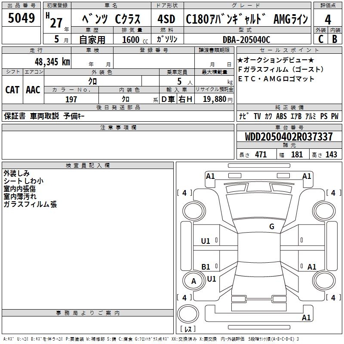Click the 事務局よりご案内 section header

click(88, 313)
